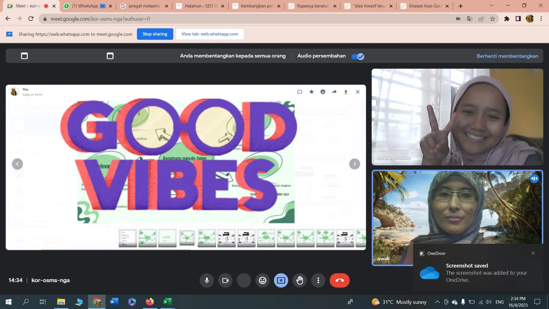Click the present screen button
549x309 pixels.
(x=281, y=281)
